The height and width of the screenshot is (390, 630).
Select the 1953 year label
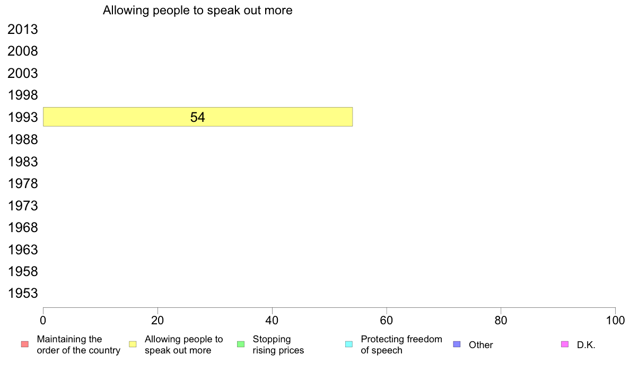pyautogui.click(x=23, y=293)
